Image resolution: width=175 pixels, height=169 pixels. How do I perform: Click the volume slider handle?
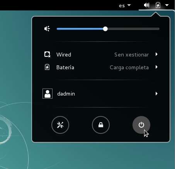[x=105, y=29]
